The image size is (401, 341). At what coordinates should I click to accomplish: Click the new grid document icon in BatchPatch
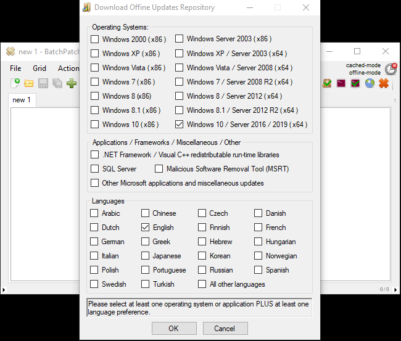tap(15, 83)
